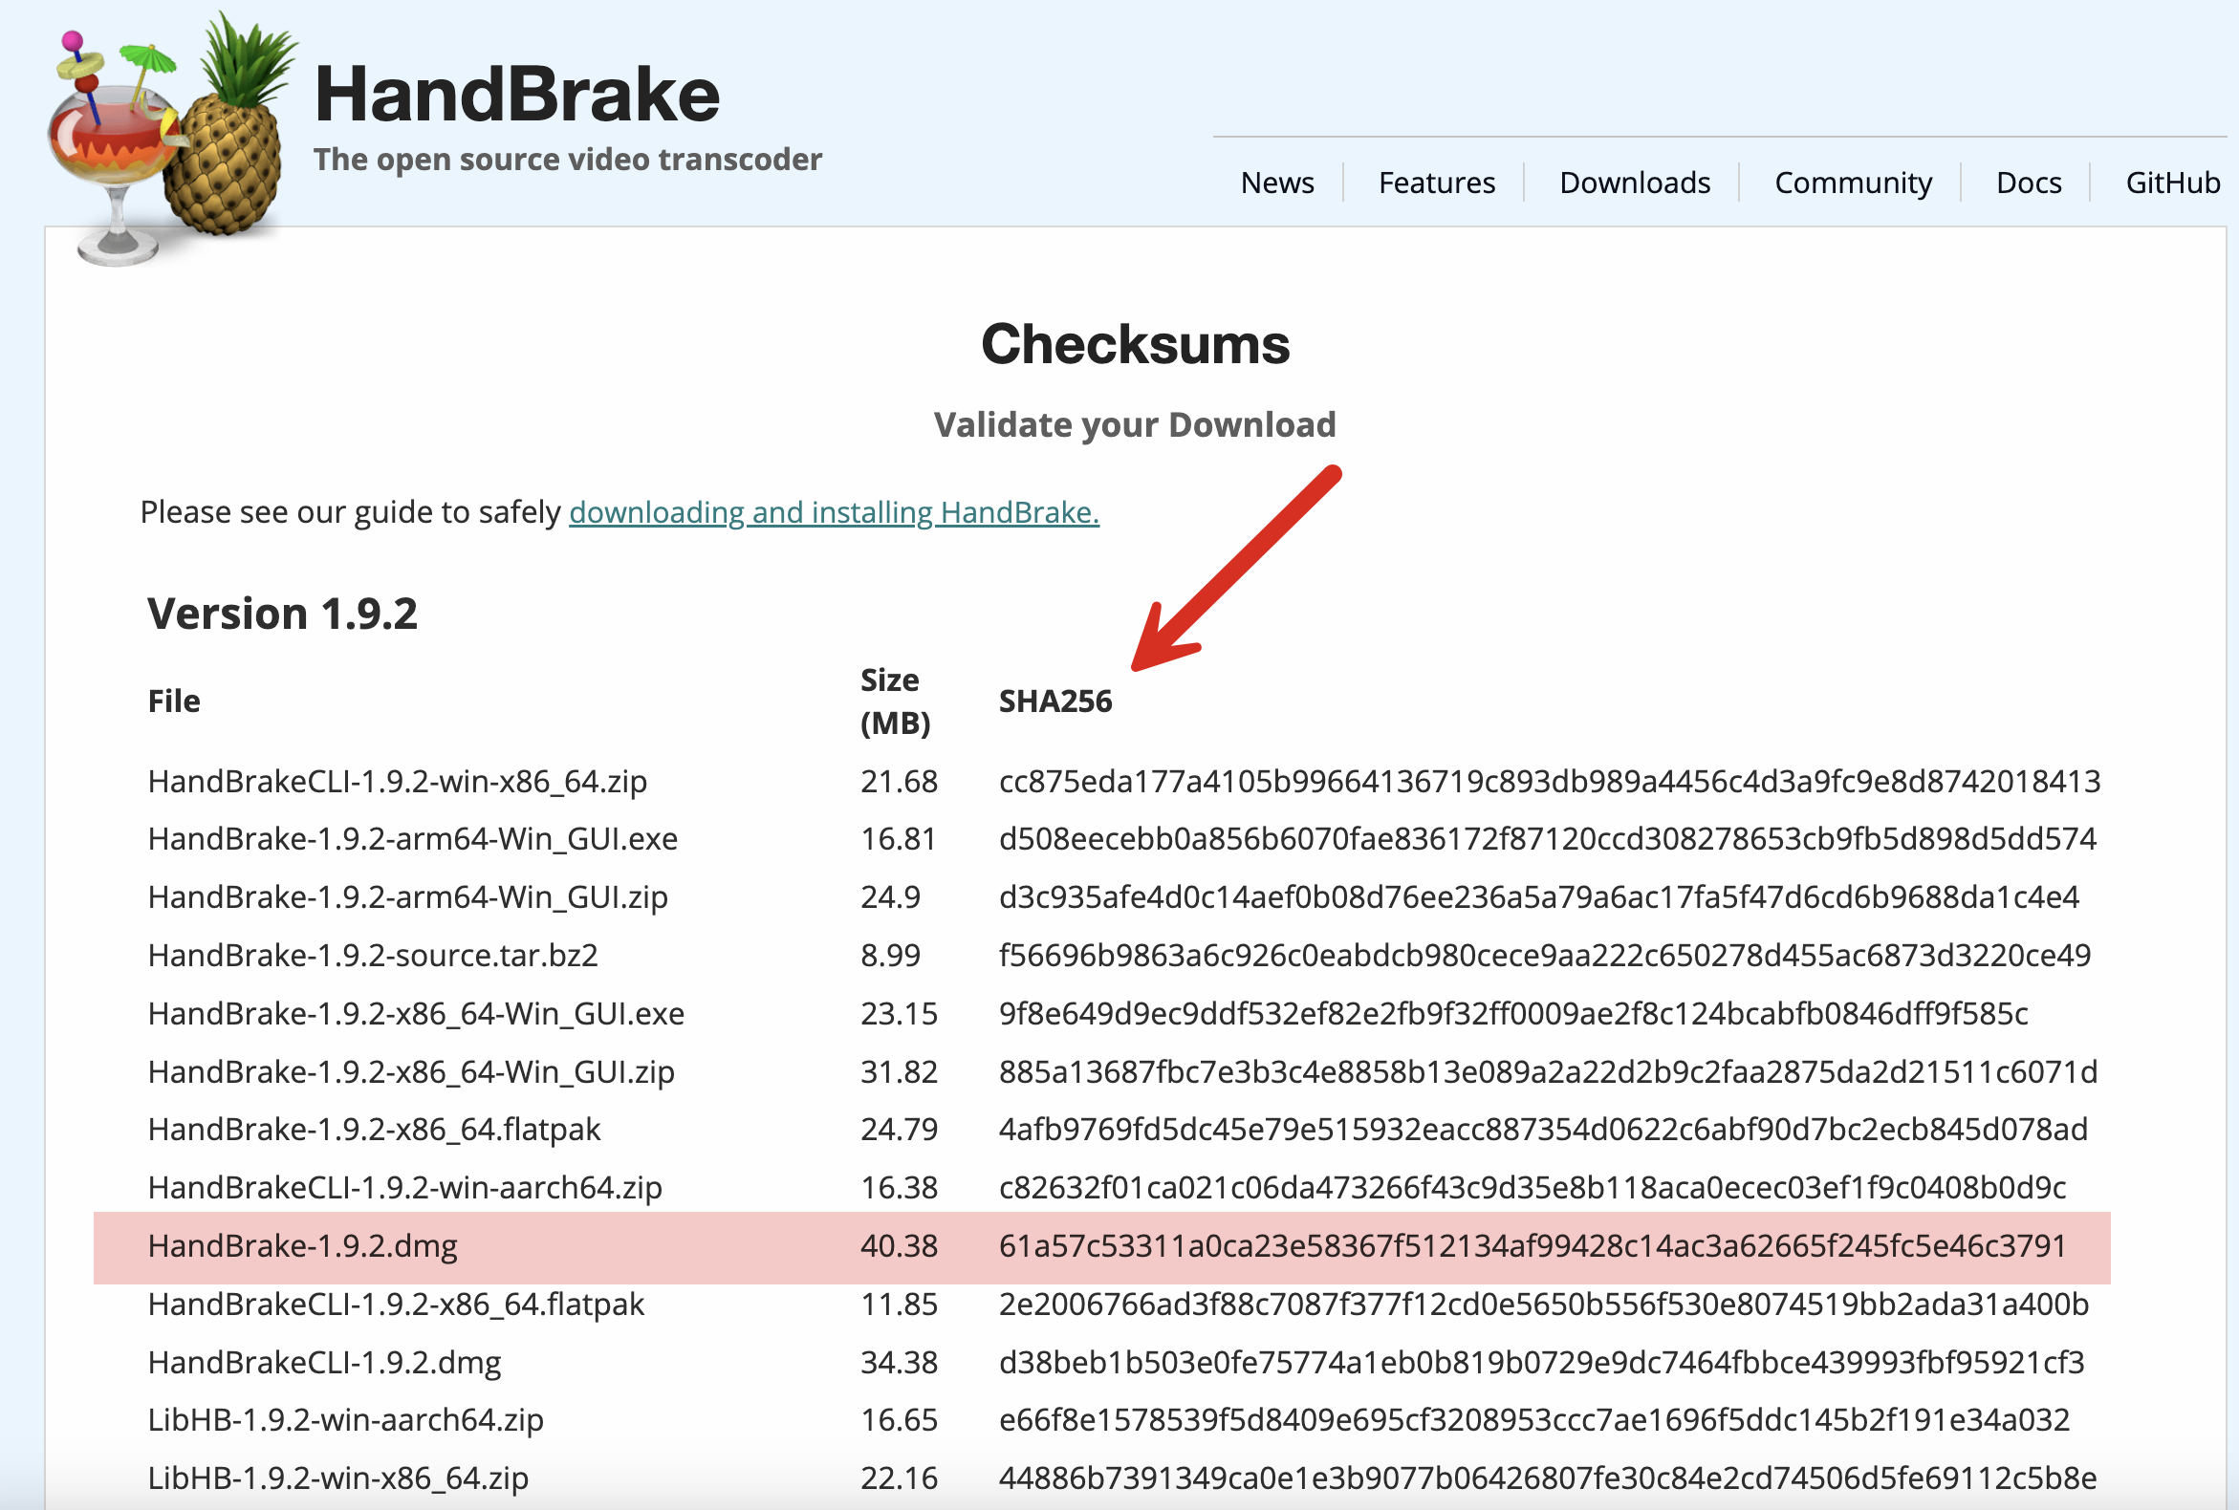The height and width of the screenshot is (1510, 2239).
Task: Navigate to HandBrake's GitHub
Action: (2172, 182)
